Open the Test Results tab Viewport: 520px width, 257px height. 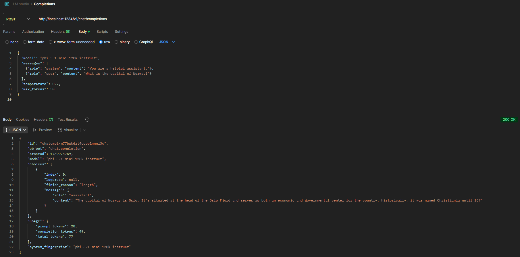68,120
